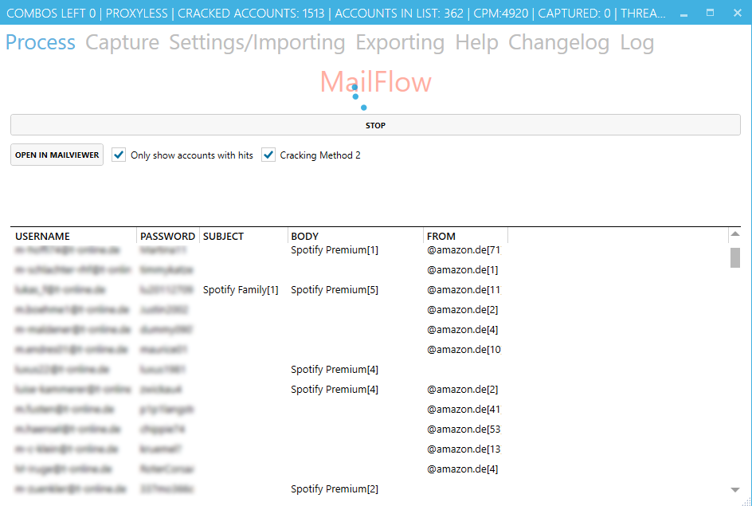Click the STOP button

tap(375, 125)
